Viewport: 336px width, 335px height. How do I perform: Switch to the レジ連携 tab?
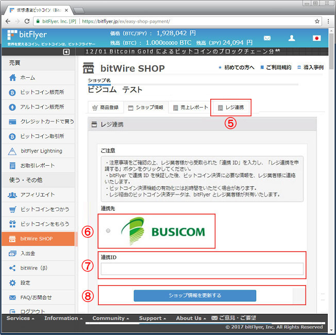[231, 108]
